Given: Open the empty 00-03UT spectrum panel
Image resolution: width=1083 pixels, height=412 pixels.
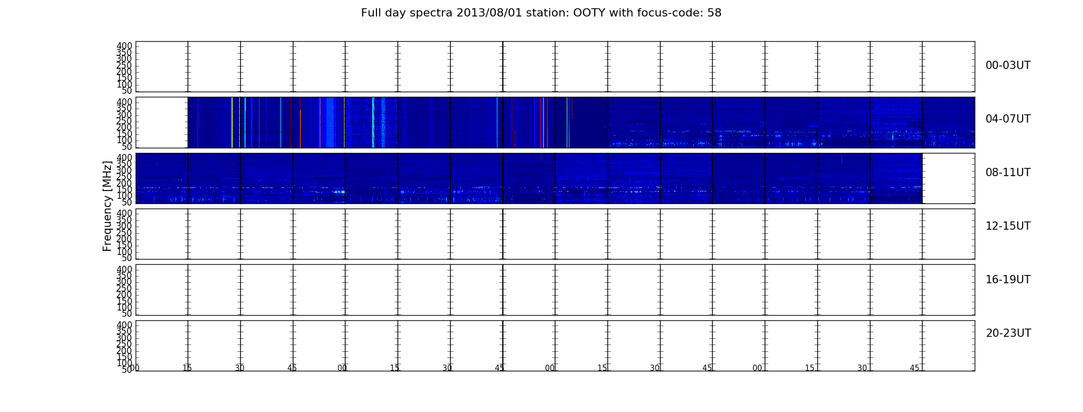Looking at the screenshot, I should [x=555, y=66].
